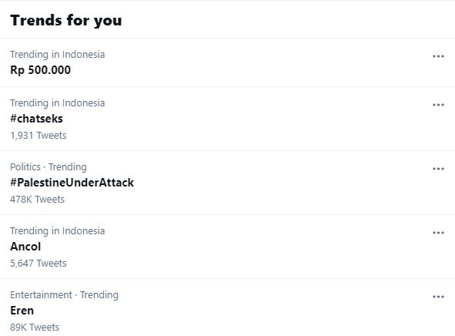Click the 89K Tweets count text
Screen dimensions: 455x336
point(35,327)
